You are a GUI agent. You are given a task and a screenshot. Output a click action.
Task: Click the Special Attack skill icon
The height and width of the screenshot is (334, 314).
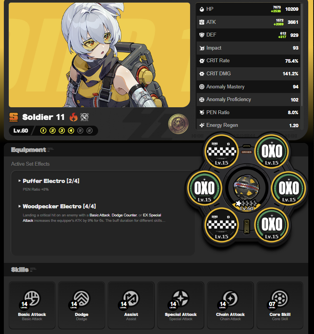pos(181,298)
